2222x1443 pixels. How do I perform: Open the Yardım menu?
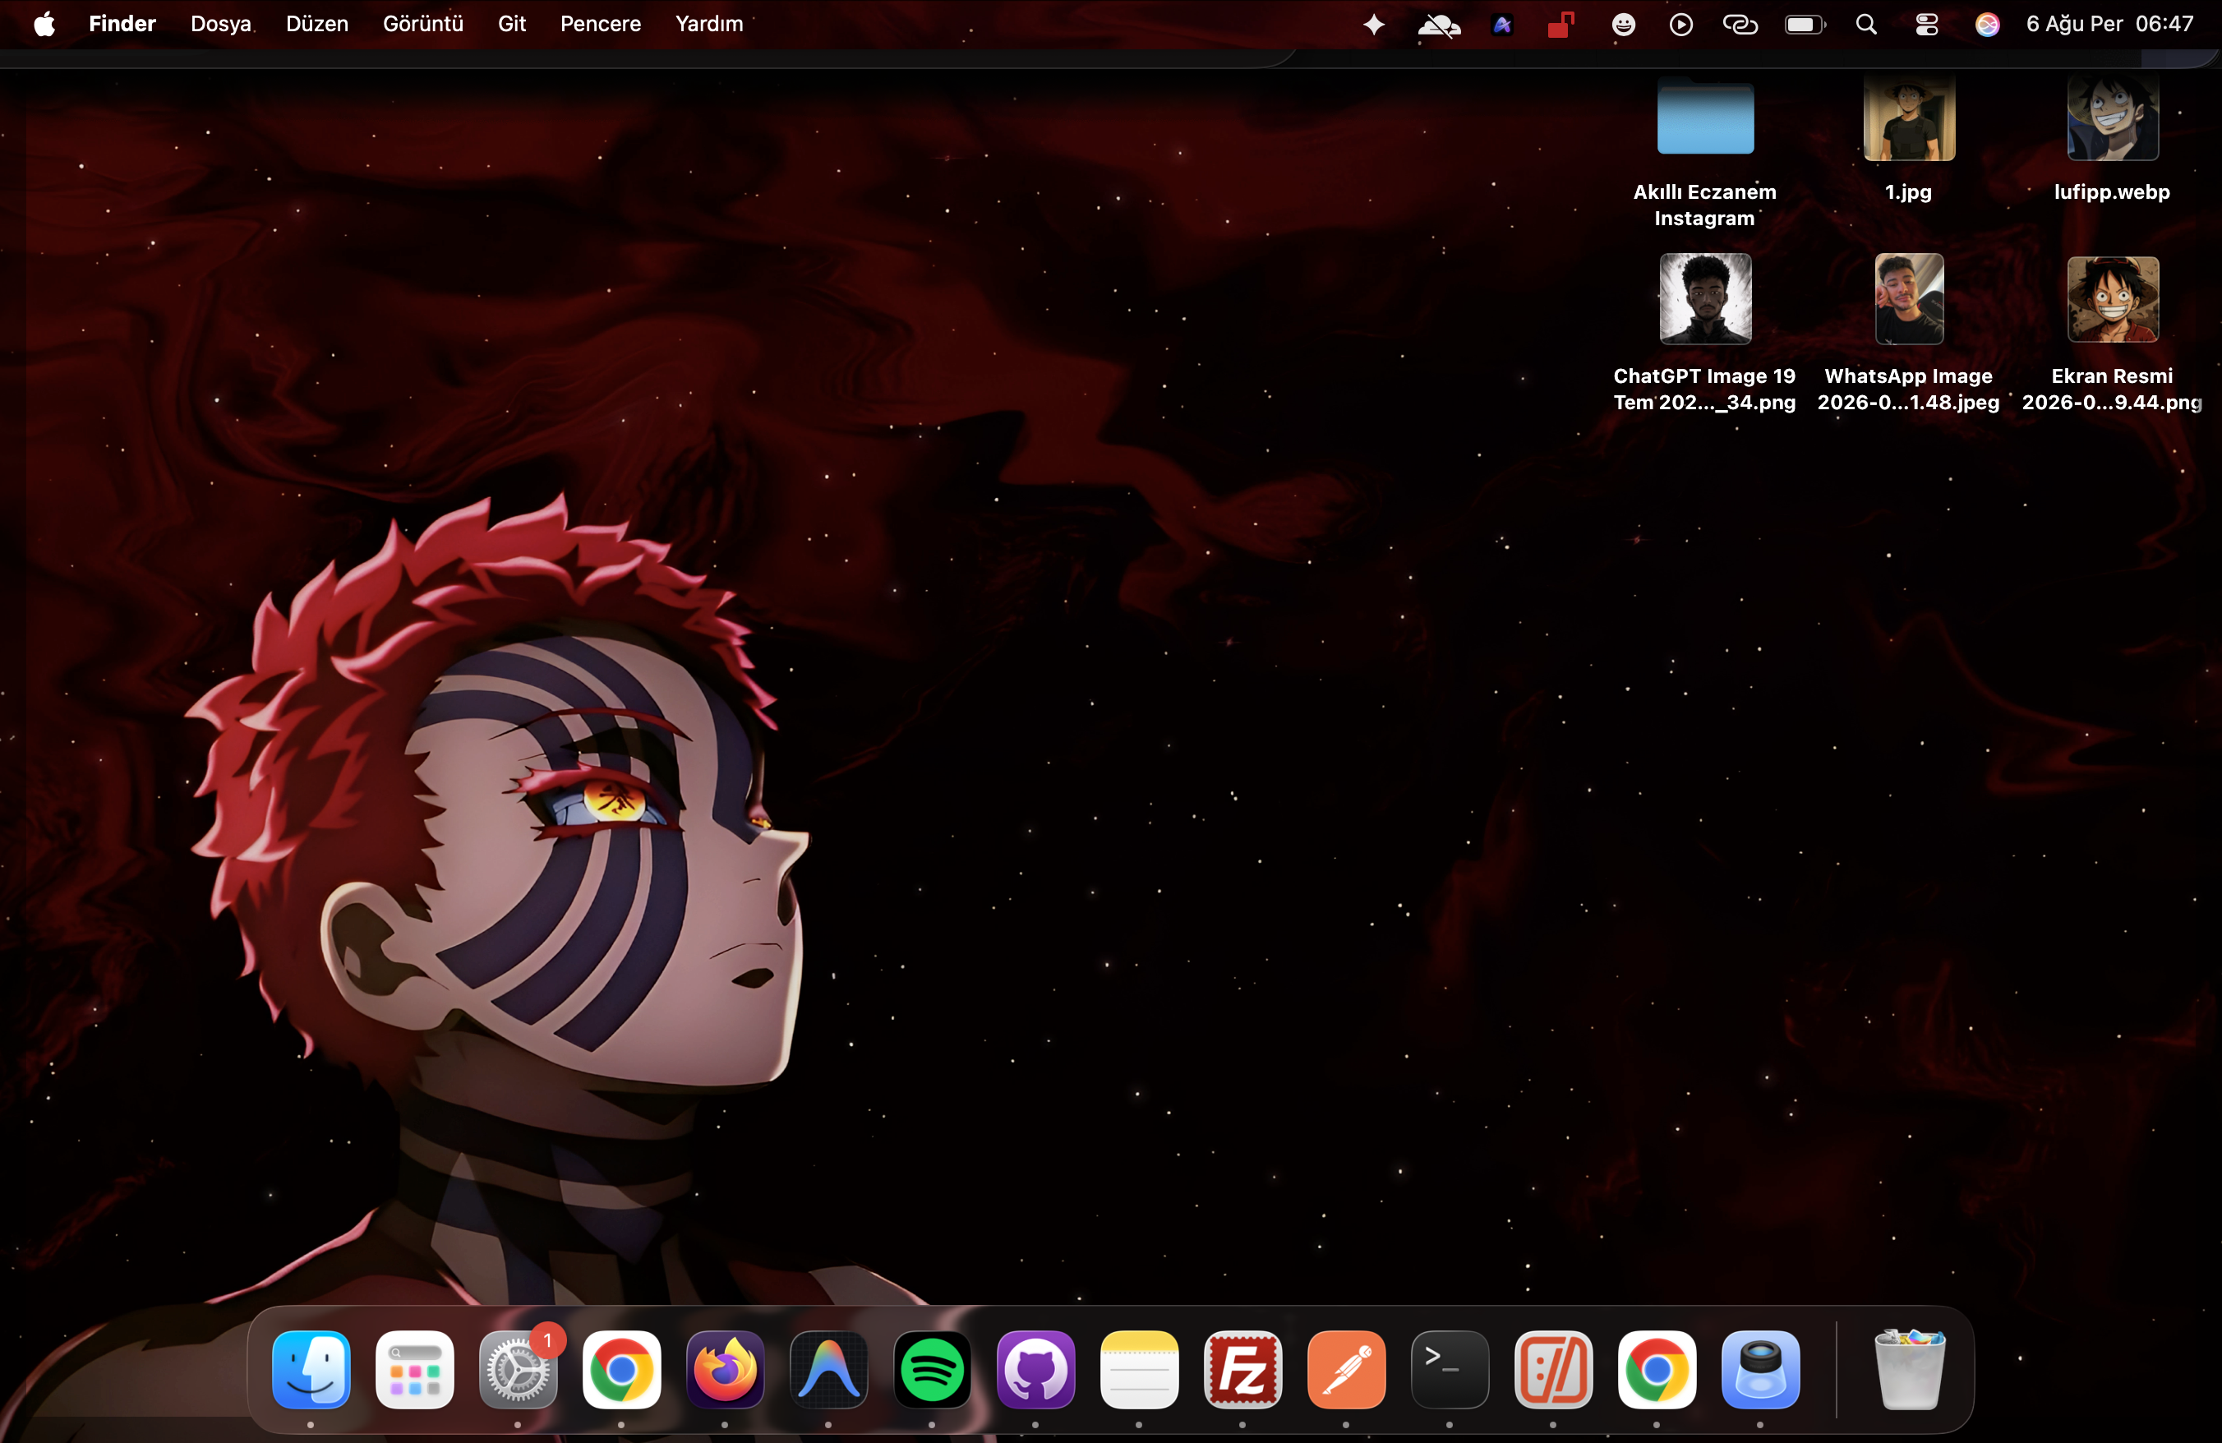pos(709,25)
